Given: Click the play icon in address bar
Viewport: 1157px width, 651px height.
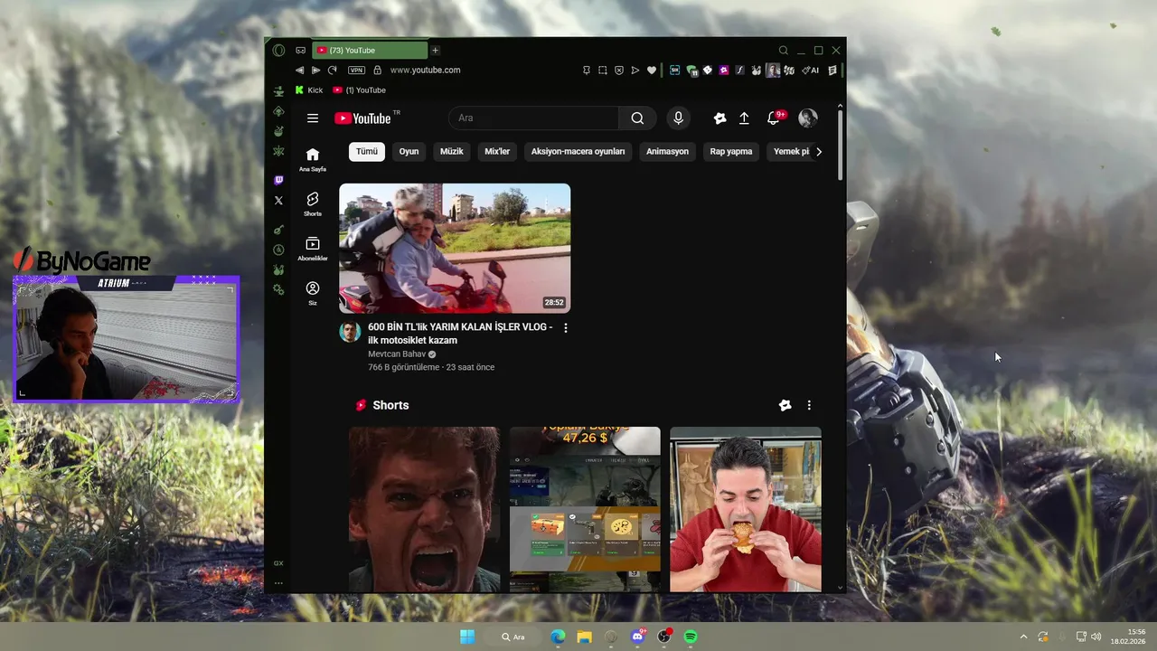Looking at the screenshot, I should click(x=635, y=70).
